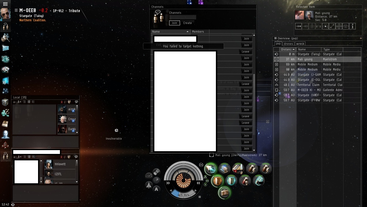Image resolution: width=367 pixels, height=207 pixels.
Task: Open the Inventory cube icon in Neocom
Action: click(x=5, y=102)
